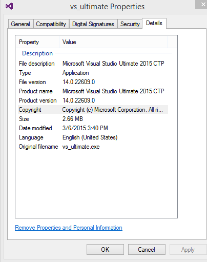Close the vs_ultimate Properties dialog
Viewport: 207px width, 262px height.
(202, 4)
